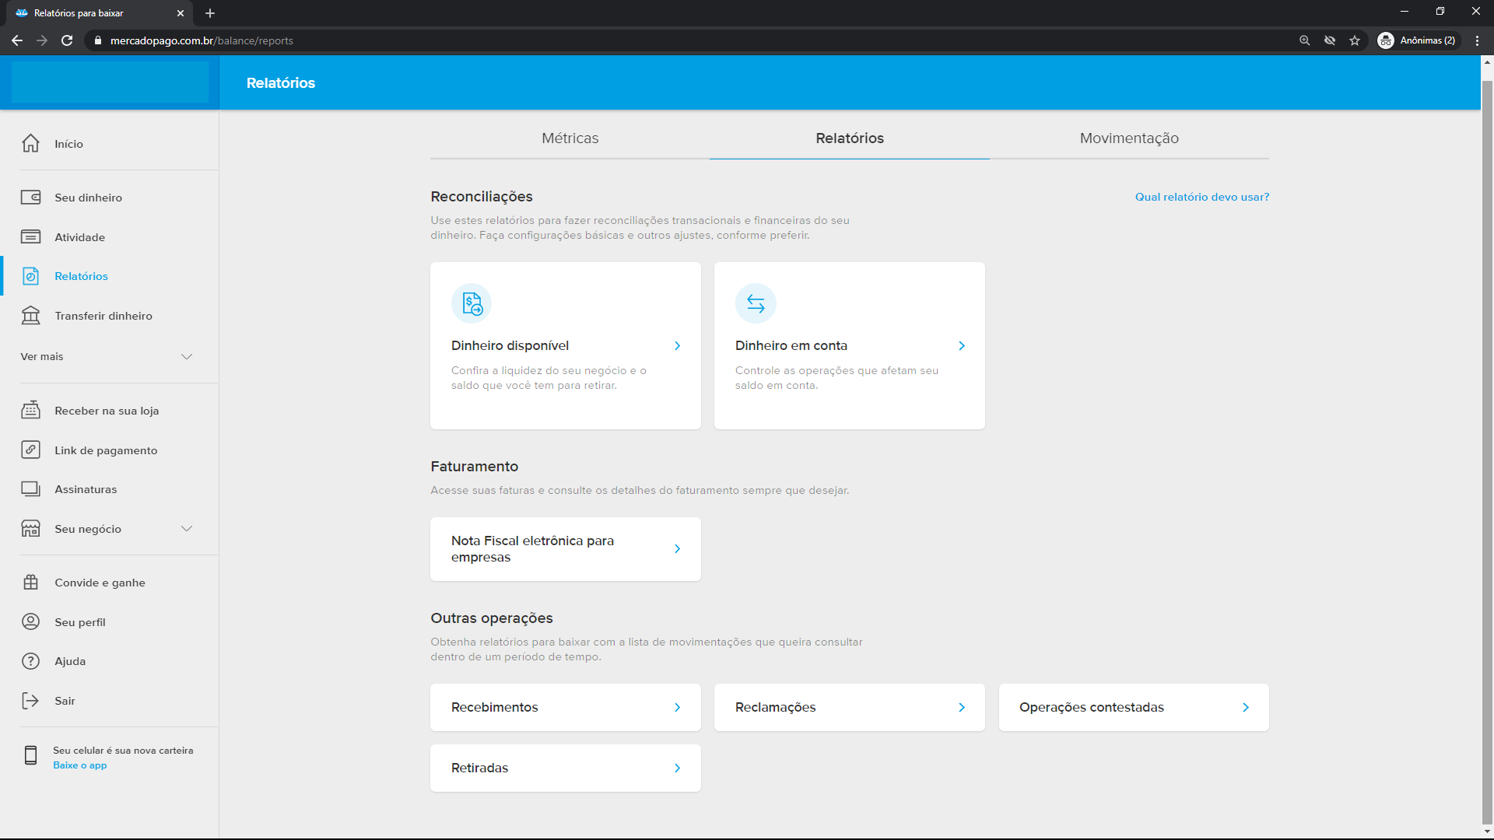This screenshot has width=1494, height=840.
Task: Open the Chrome three-dot menu
Action: (x=1477, y=40)
